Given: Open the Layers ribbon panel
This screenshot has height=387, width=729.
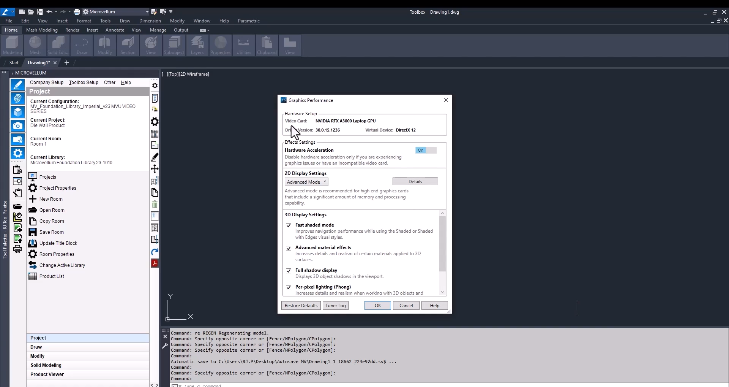Looking at the screenshot, I should (197, 46).
